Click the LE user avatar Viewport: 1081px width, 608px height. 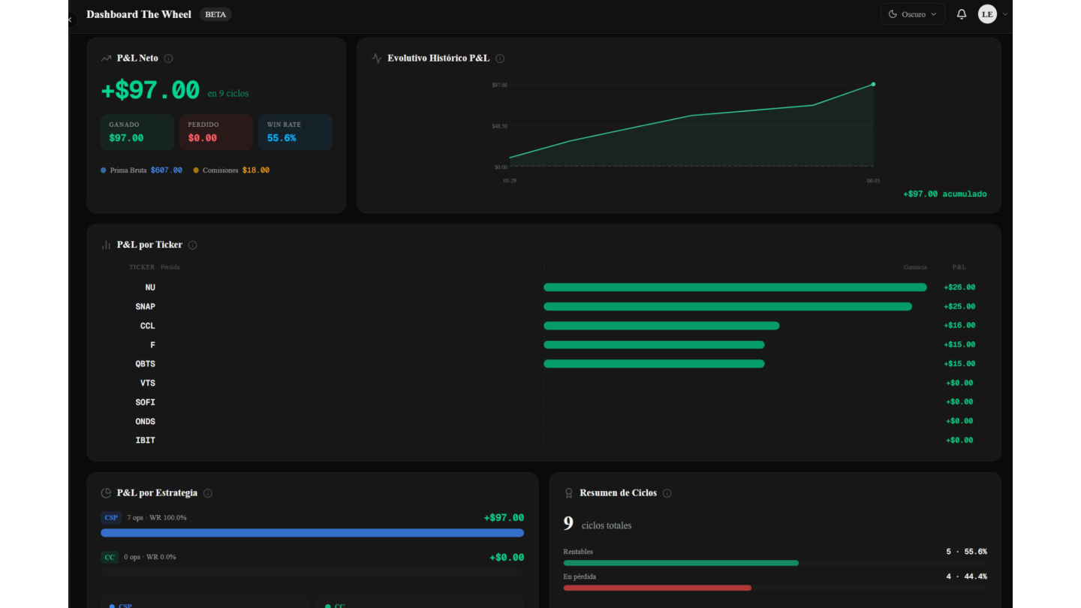click(987, 14)
